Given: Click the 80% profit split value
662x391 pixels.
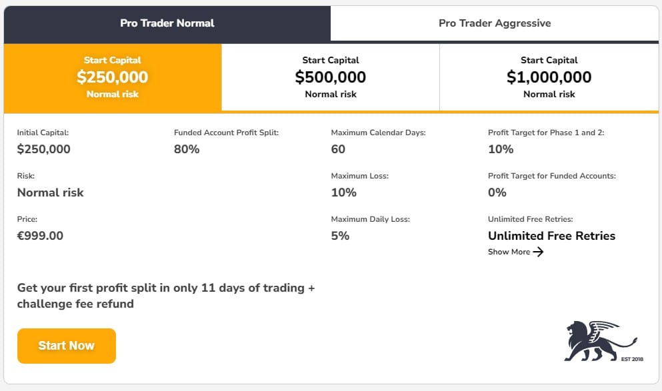Looking at the screenshot, I should pos(187,149).
